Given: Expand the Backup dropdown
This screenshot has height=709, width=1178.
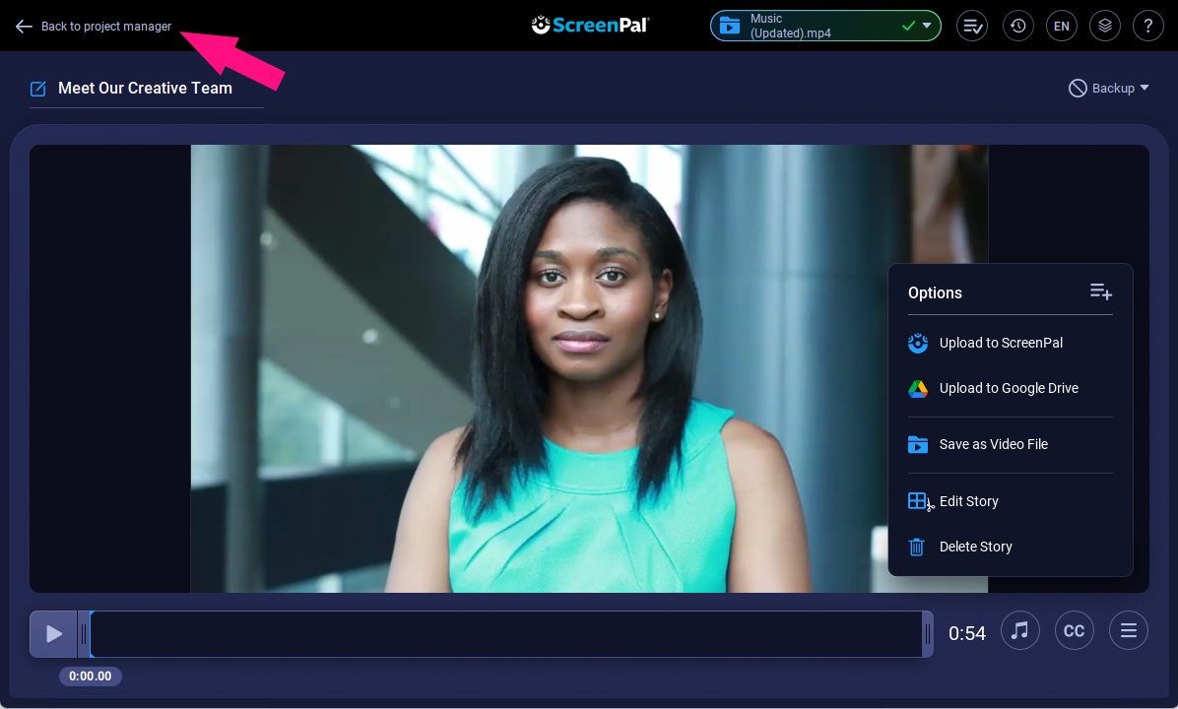Looking at the screenshot, I should (x=1109, y=88).
